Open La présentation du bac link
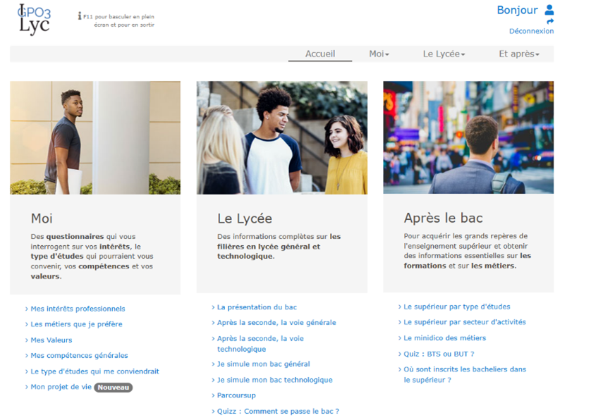The image size is (591, 420). pyautogui.click(x=257, y=307)
